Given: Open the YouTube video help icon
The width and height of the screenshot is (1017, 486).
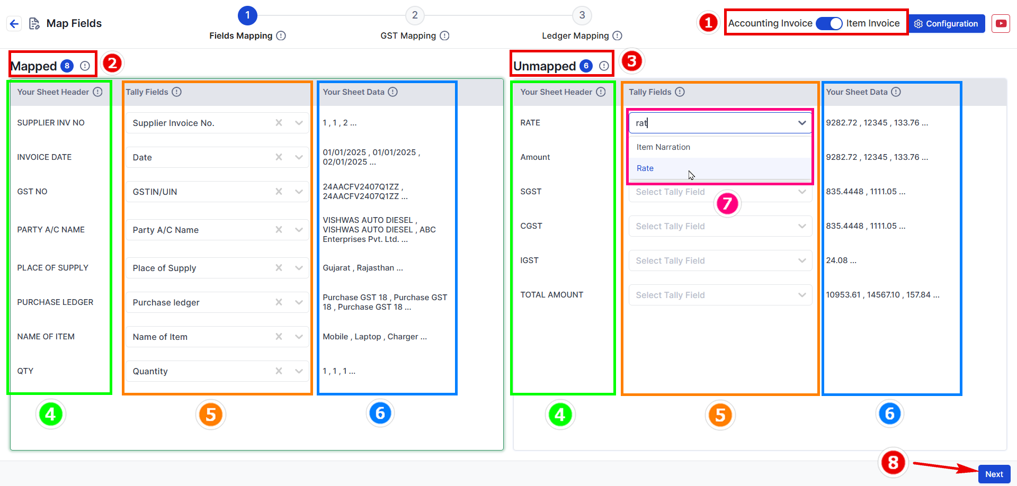Looking at the screenshot, I should [x=1001, y=23].
